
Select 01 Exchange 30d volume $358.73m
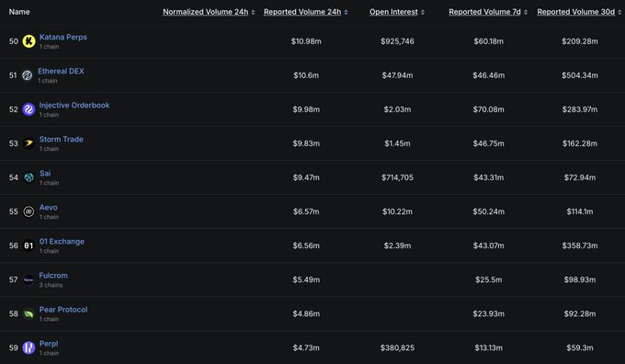click(x=580, y=245)
